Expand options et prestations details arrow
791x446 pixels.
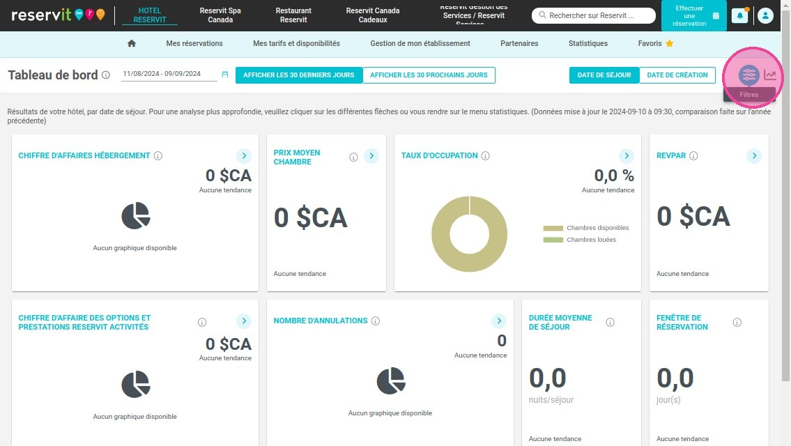tap(244, 321)
